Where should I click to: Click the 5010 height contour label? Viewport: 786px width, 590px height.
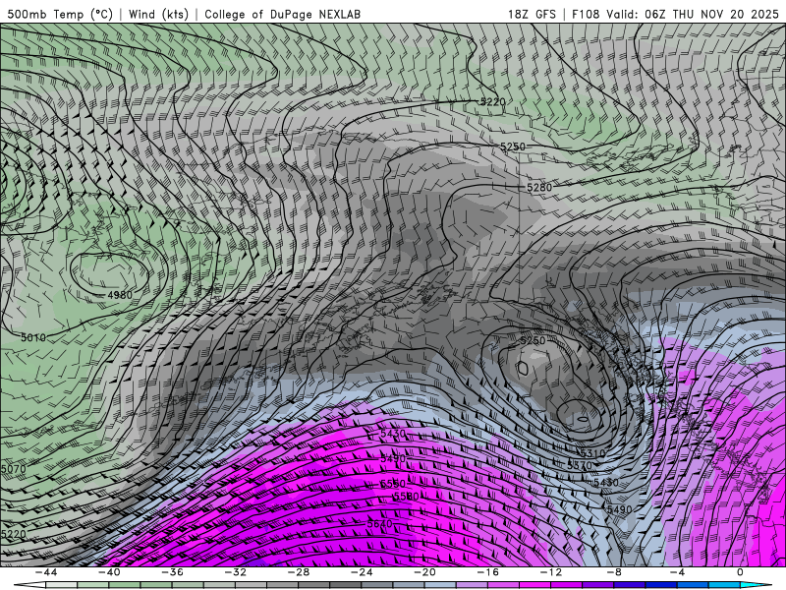pyautogui.click(x=33, y=337)
